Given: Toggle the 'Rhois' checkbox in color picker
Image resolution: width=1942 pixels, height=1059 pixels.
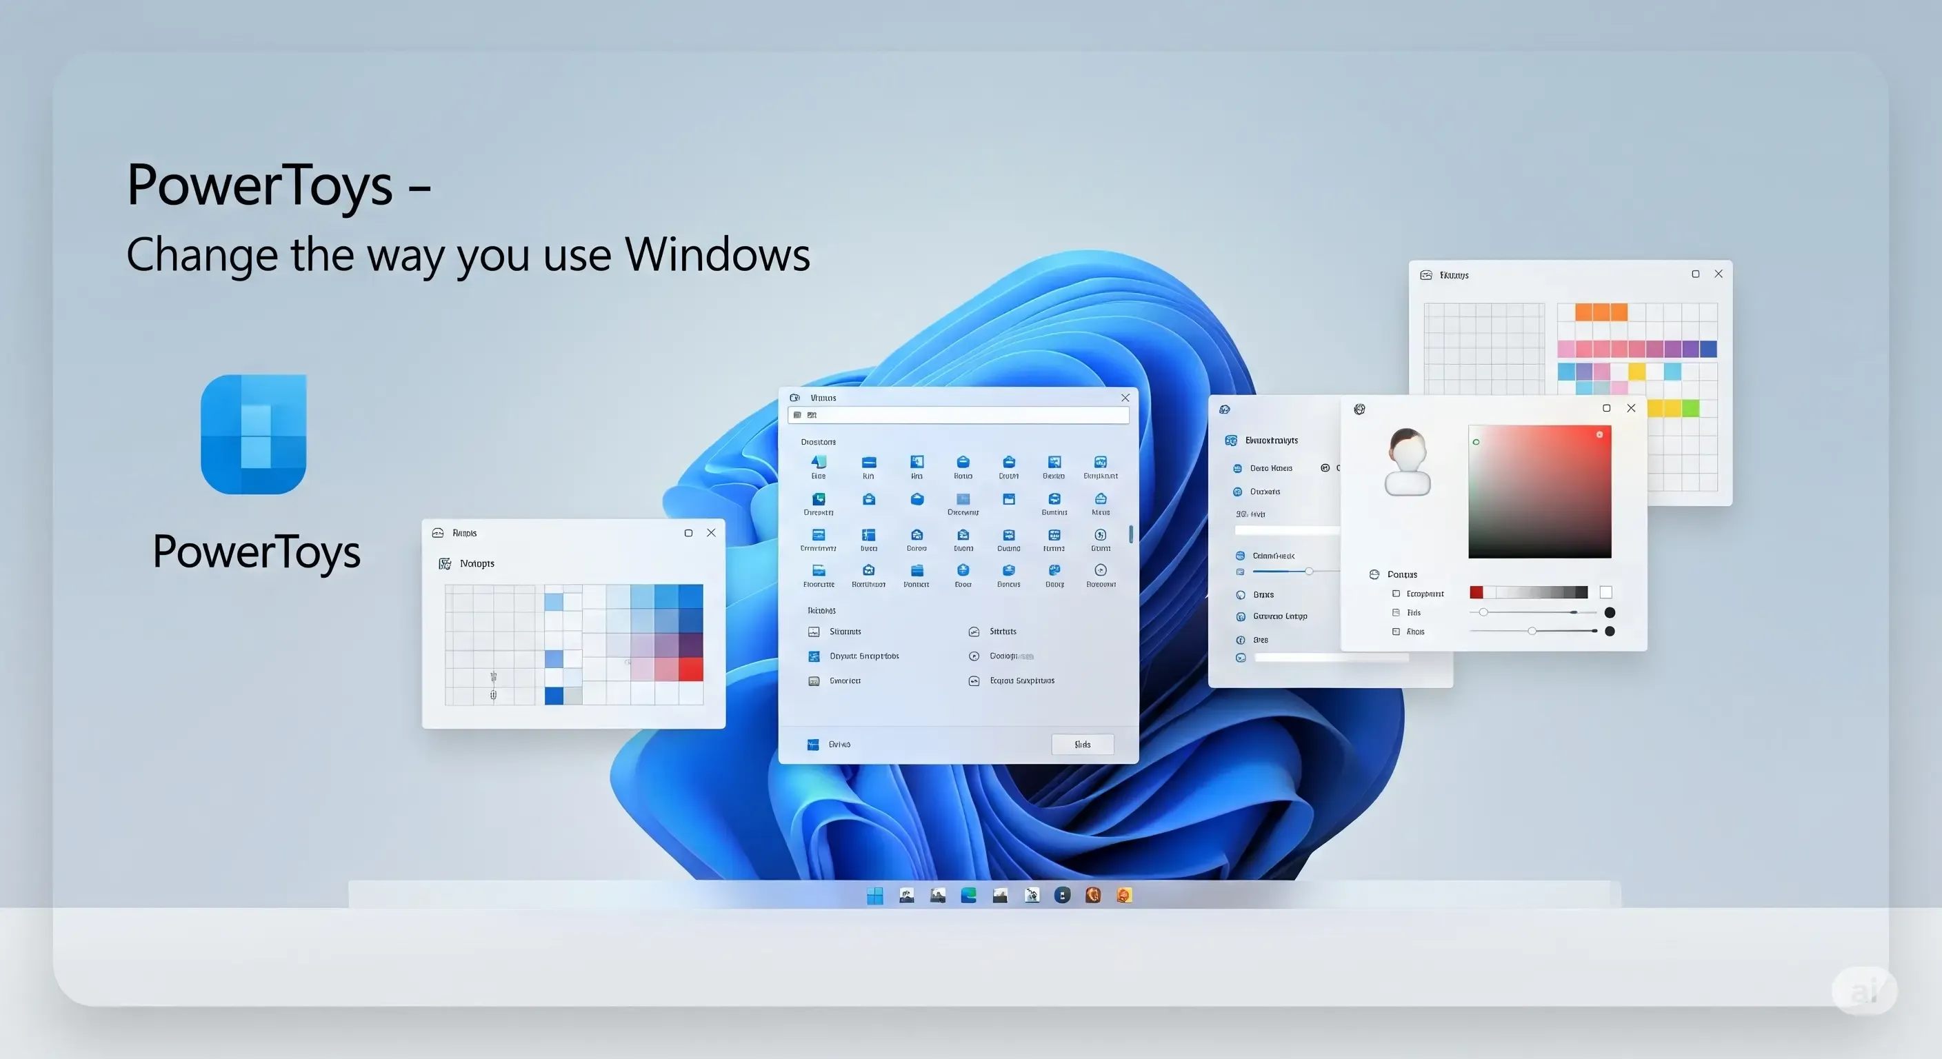Looking at the screenshot, I should pos(1397,632).
